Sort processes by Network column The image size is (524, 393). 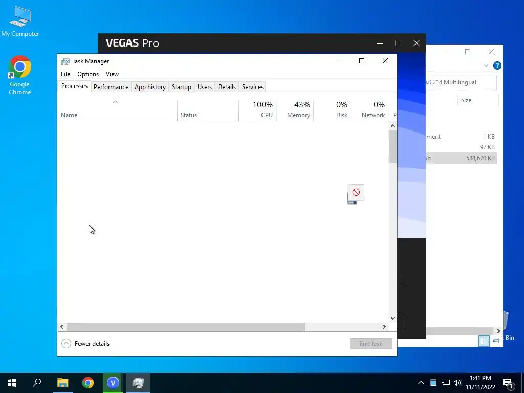click(x=369, y=111)
